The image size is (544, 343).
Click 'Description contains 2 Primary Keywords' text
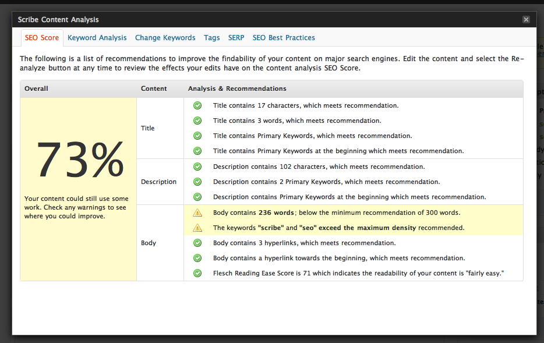[x=327, y=182]
